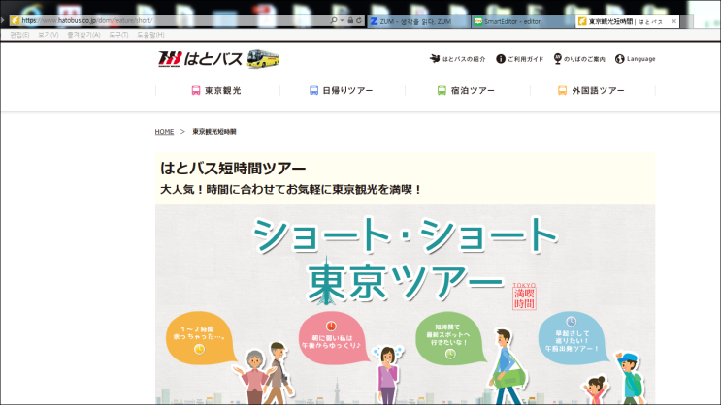Close the 東京観光短時間 browser tab
Screen dimensions: 721x405
(x=674, y=21)
